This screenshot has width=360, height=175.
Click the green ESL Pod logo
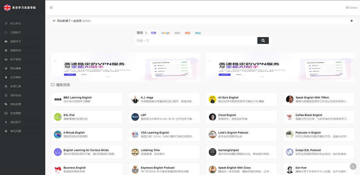pyautogui.click(x=58, y=117)
